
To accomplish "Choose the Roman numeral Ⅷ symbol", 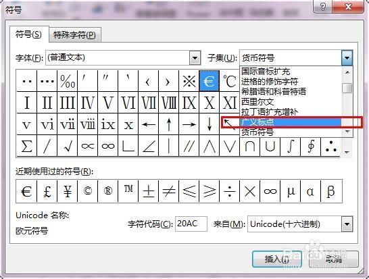I will tap(169, 103).
